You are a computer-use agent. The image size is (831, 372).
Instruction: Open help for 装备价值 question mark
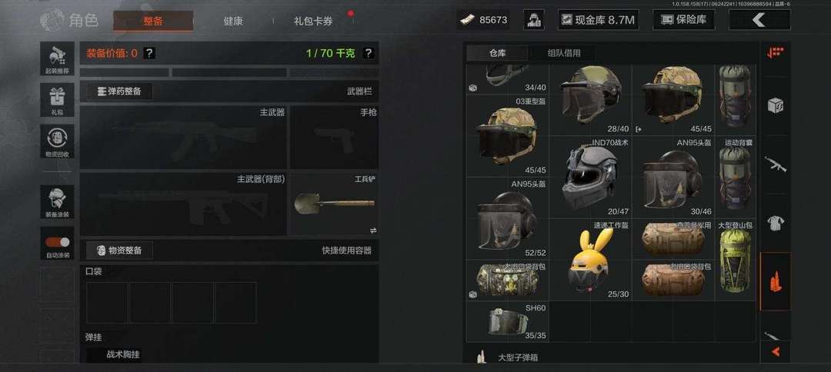click(x=149, y=53)
